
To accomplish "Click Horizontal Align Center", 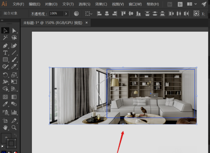I will click(107, 14).
